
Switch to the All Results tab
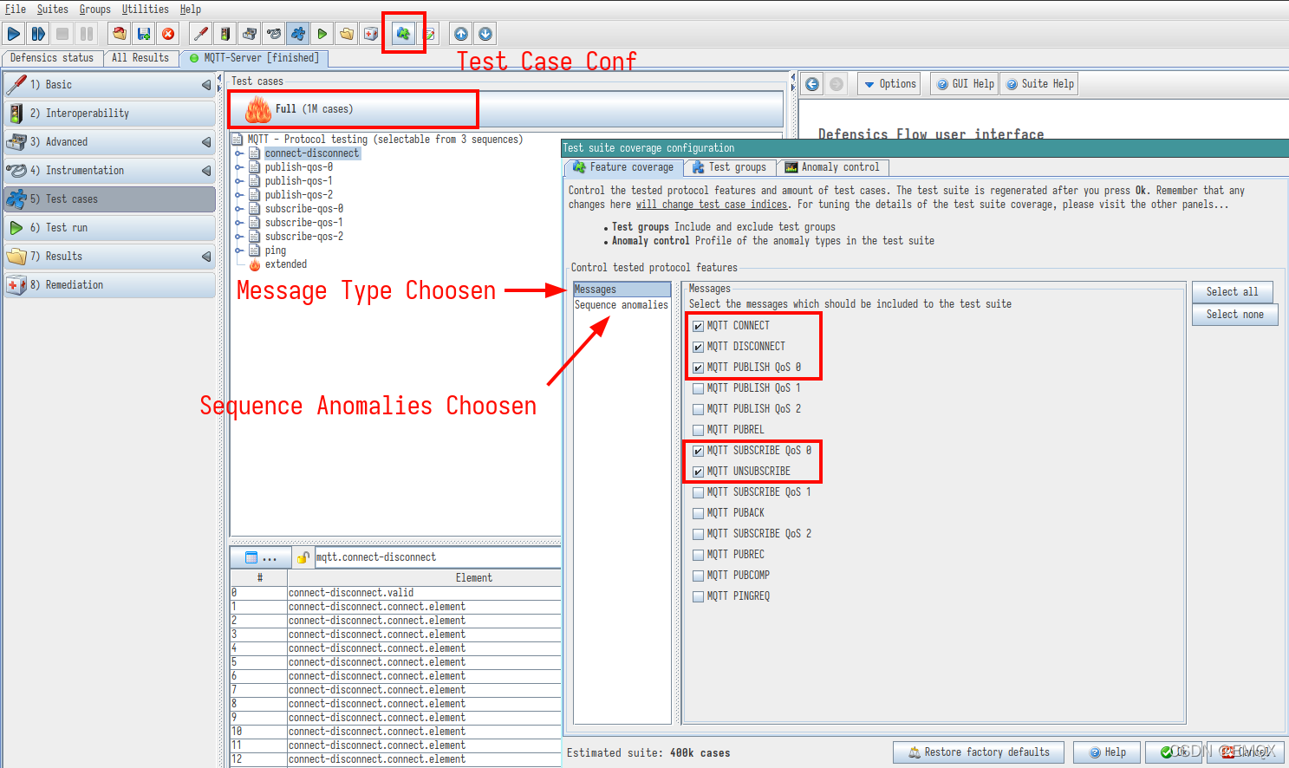point(140,58)
